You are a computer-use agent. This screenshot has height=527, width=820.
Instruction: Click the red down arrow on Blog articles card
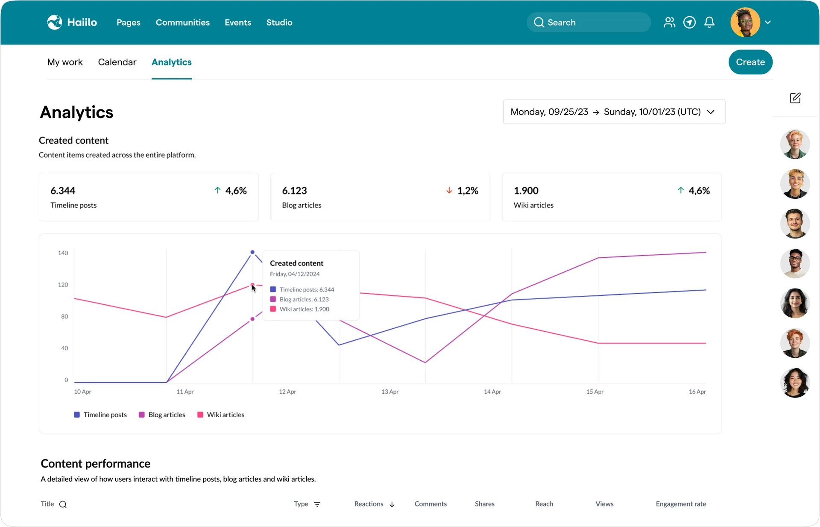click(x=449, y=190)
